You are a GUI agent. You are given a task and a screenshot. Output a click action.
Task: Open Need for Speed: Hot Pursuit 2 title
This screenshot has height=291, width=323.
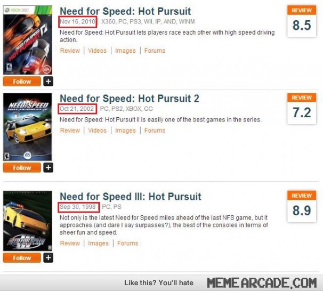130,99
